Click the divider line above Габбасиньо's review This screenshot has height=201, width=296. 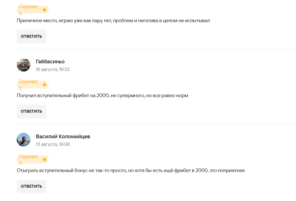(x=156, y=49)
